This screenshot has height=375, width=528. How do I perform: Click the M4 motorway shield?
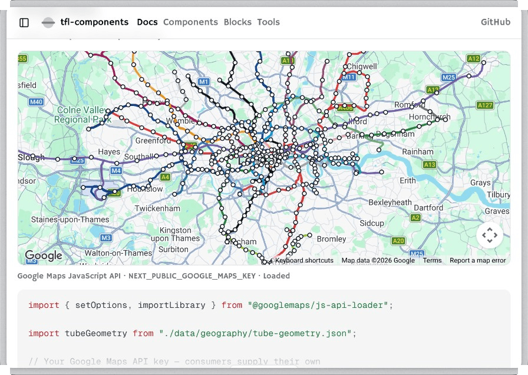pyautogui.click(x=116, y=171)
